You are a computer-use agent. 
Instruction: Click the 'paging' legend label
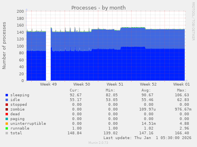(17, 119)
